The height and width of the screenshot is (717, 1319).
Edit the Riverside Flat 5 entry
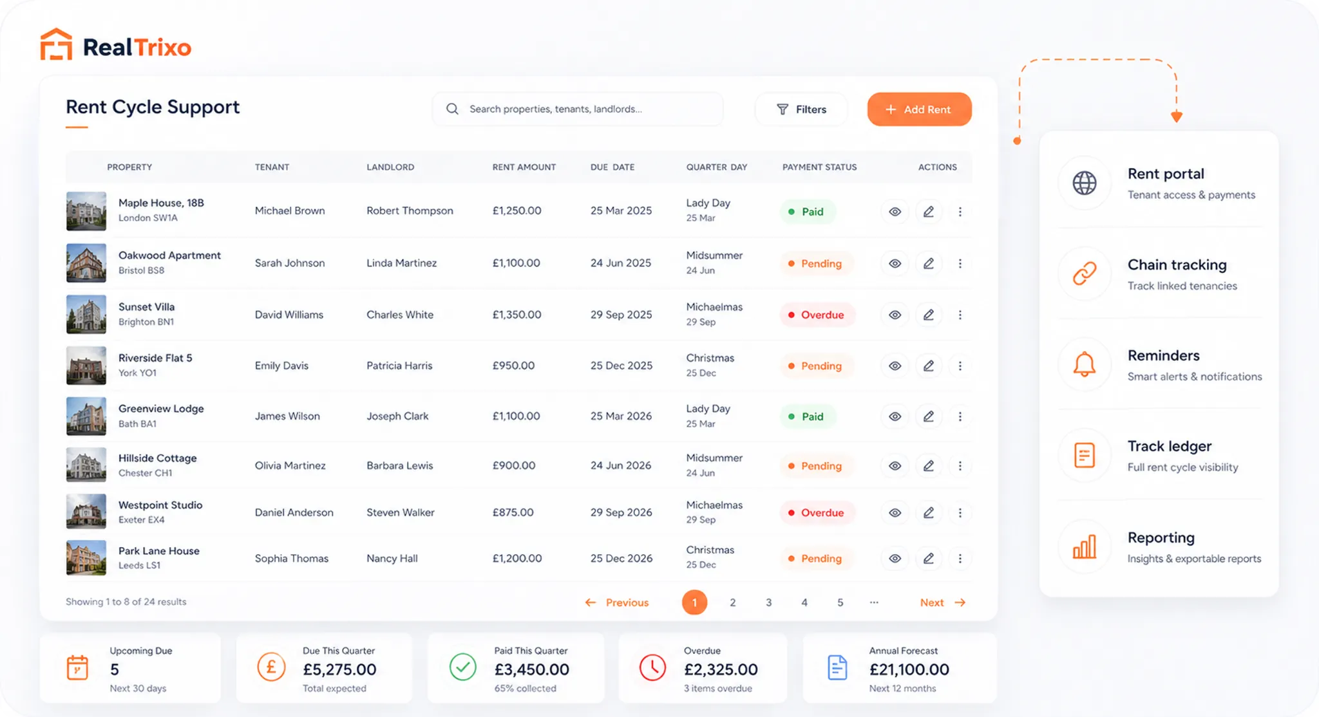pyautogui.click(x=929, y=366)
